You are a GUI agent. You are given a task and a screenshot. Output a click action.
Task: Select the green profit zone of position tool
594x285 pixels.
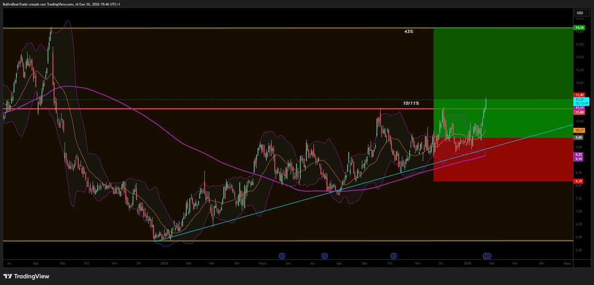coord(502,82)
